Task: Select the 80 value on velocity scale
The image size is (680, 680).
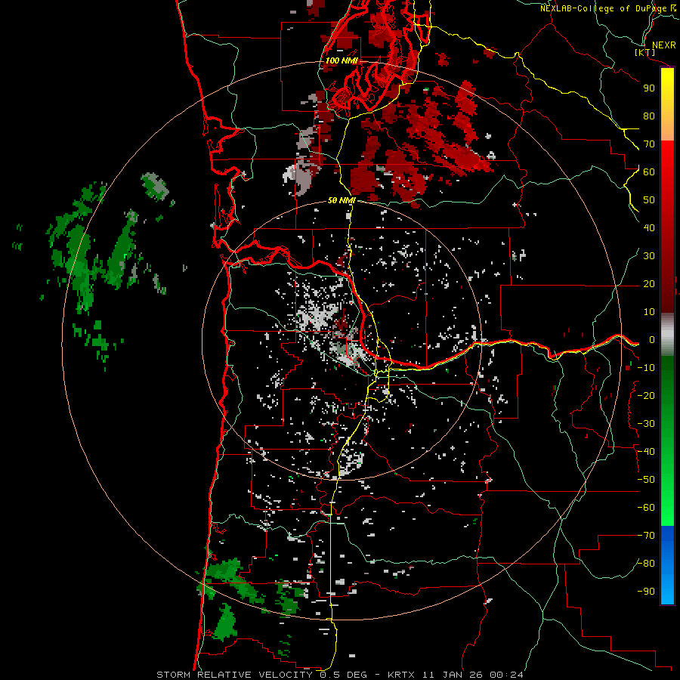Action: tap(649, 116)
